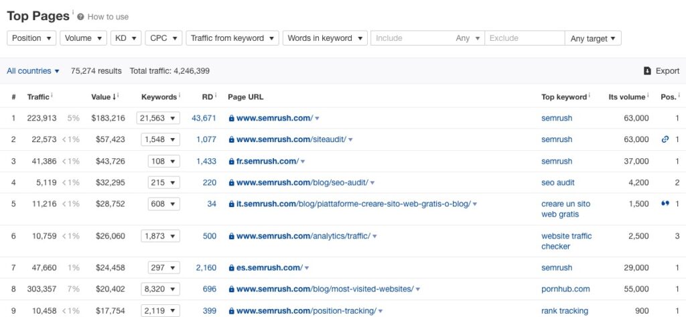The image size is (686, 317).
Task: Click the seo audit top keyword
Action: click(x=558, y=182)
